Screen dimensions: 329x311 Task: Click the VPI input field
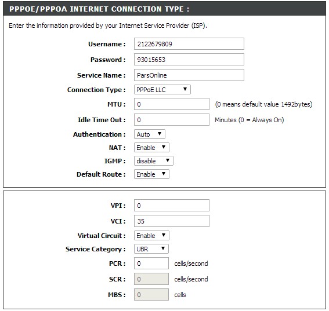coord(172,206)
